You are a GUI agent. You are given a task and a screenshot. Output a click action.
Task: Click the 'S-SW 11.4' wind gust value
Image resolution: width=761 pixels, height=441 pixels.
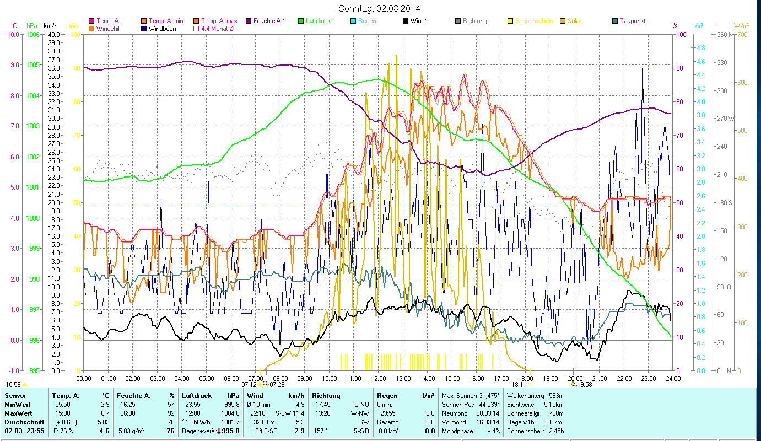point(290,413)
